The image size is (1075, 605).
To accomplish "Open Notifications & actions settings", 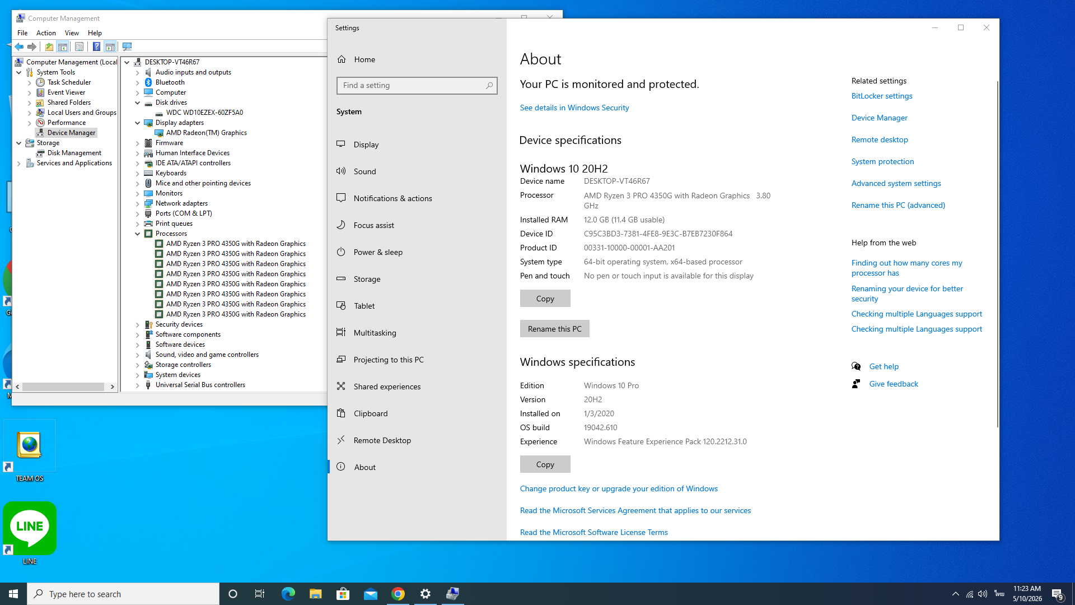I will [x=417, y=198].
